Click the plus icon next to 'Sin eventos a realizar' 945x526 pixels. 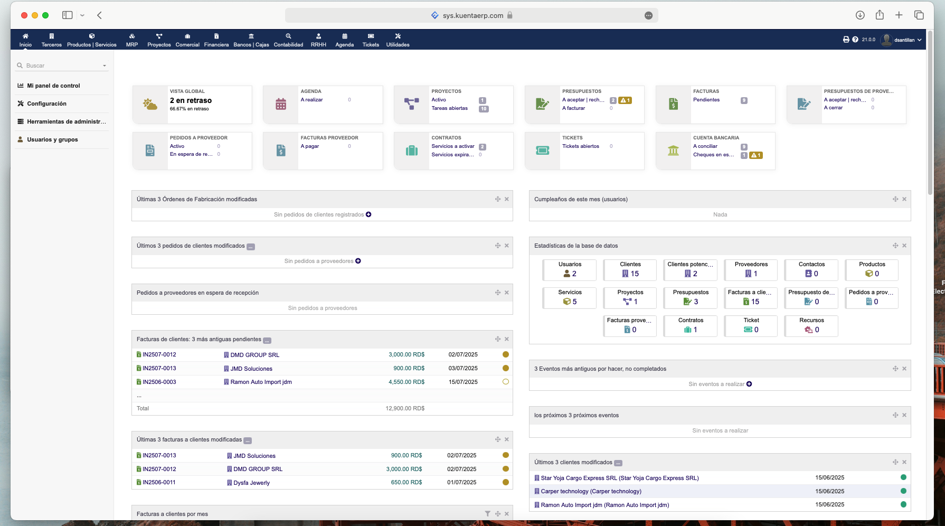point(749,384)
